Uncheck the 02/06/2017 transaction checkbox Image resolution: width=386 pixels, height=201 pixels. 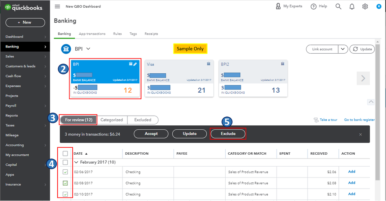65,172
